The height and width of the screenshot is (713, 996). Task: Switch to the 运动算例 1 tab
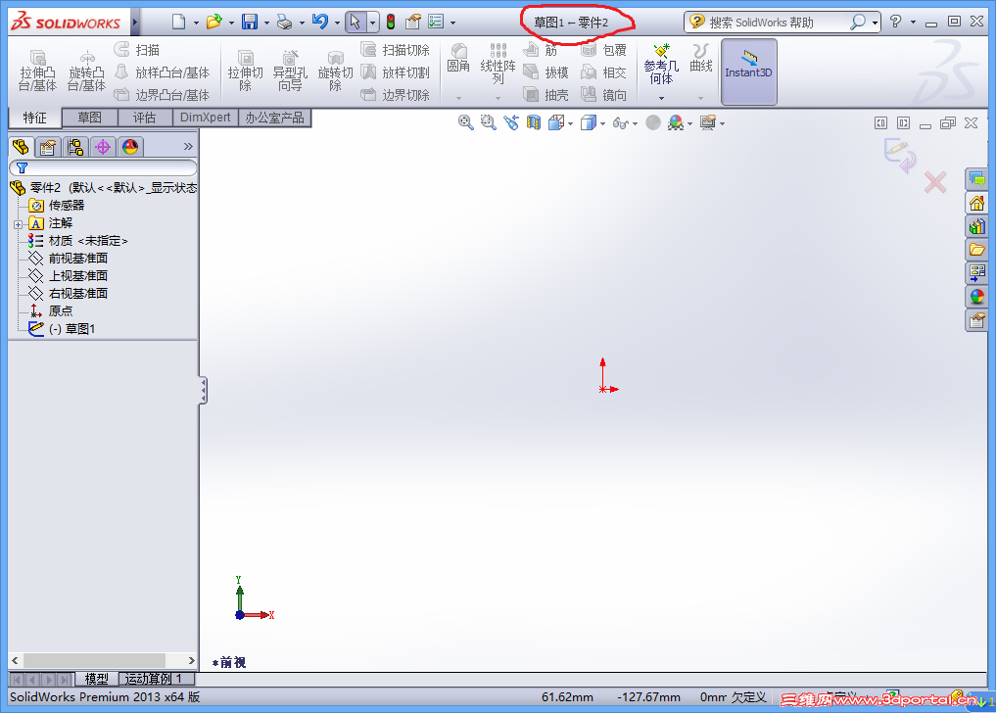point(155,679)
